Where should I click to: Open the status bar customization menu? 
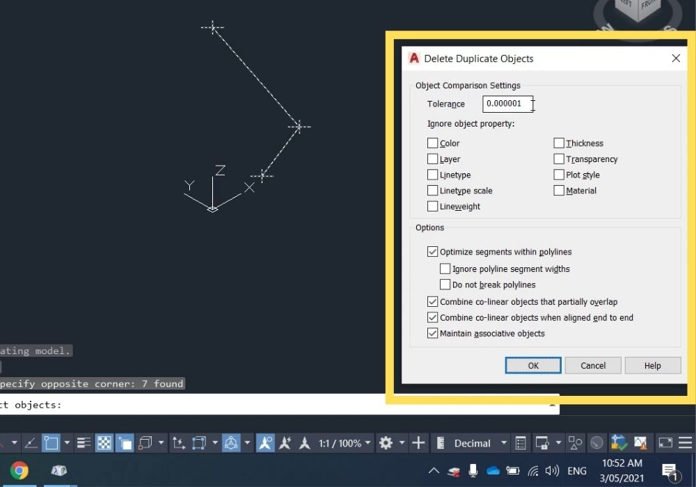[x=684, y=442]
